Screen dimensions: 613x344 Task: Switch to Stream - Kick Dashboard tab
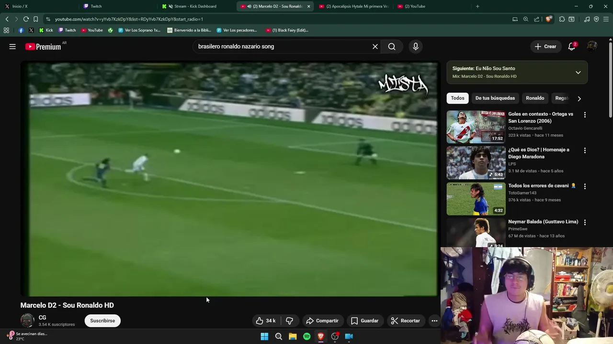[195, 6]
